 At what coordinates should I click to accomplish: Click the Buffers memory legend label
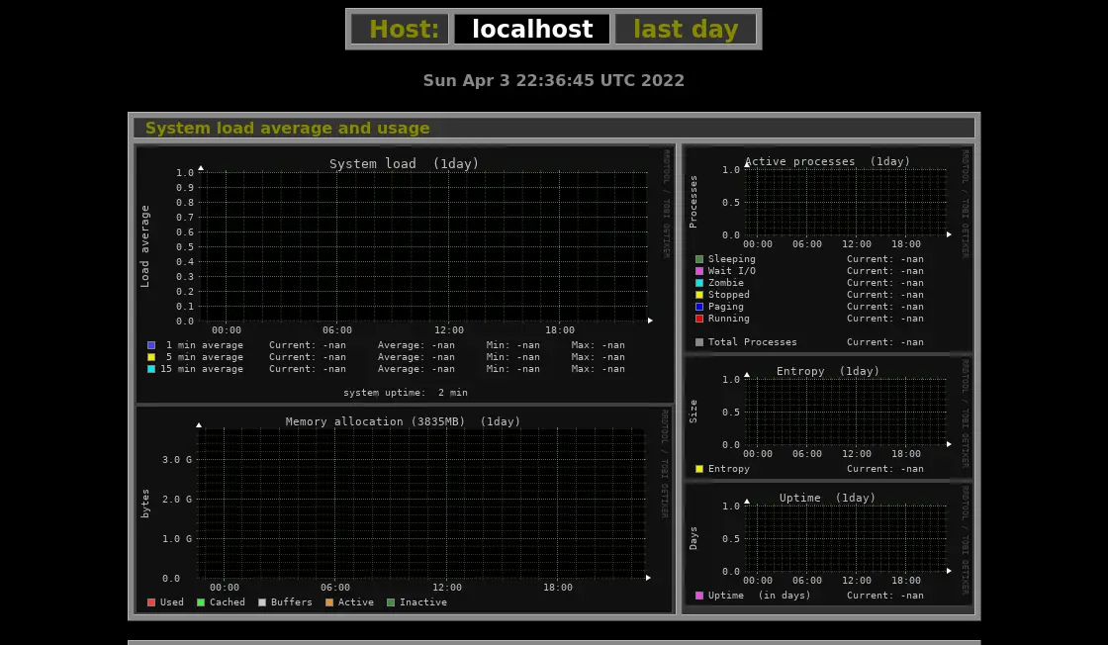coord(291,602)
